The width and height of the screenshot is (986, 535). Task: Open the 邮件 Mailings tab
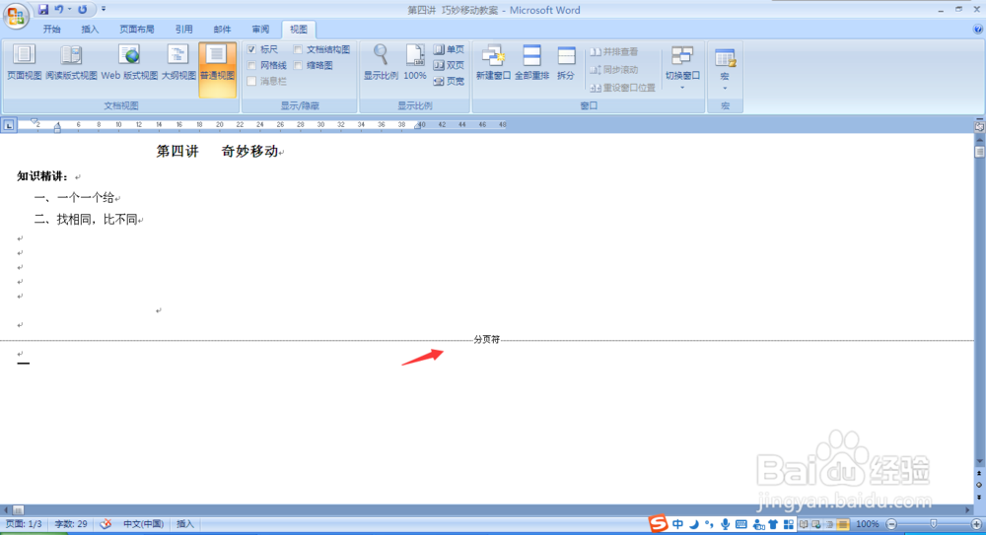click(222, 30)
